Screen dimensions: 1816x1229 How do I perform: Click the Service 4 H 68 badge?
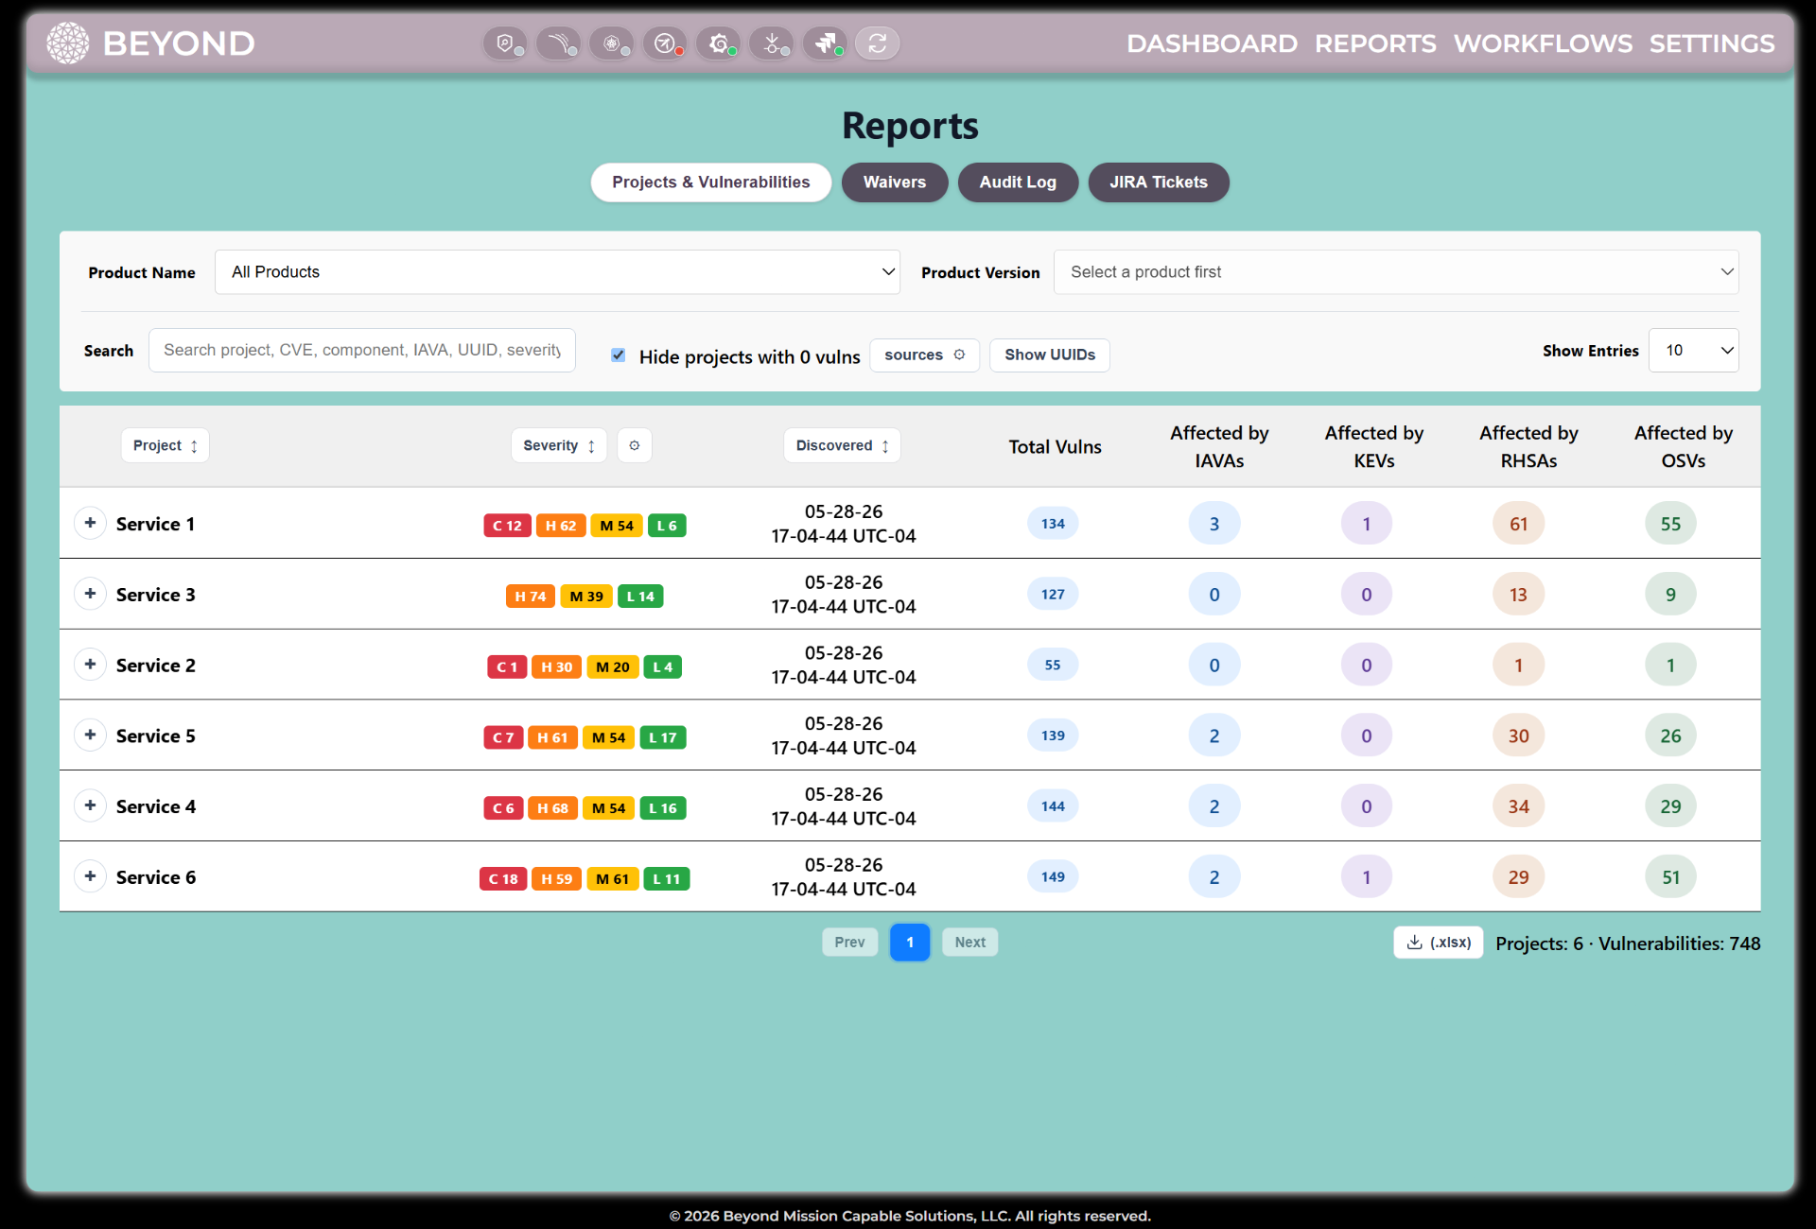pyautogui.click(x=553, y=808)
